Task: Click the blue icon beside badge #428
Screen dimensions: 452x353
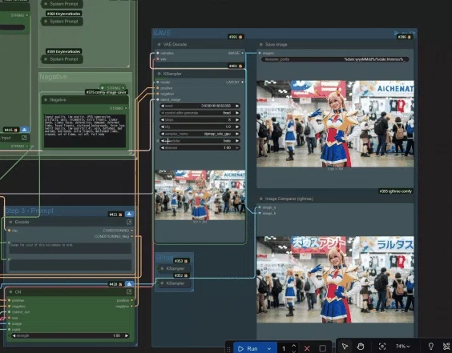Action: (x=129, y=284)
